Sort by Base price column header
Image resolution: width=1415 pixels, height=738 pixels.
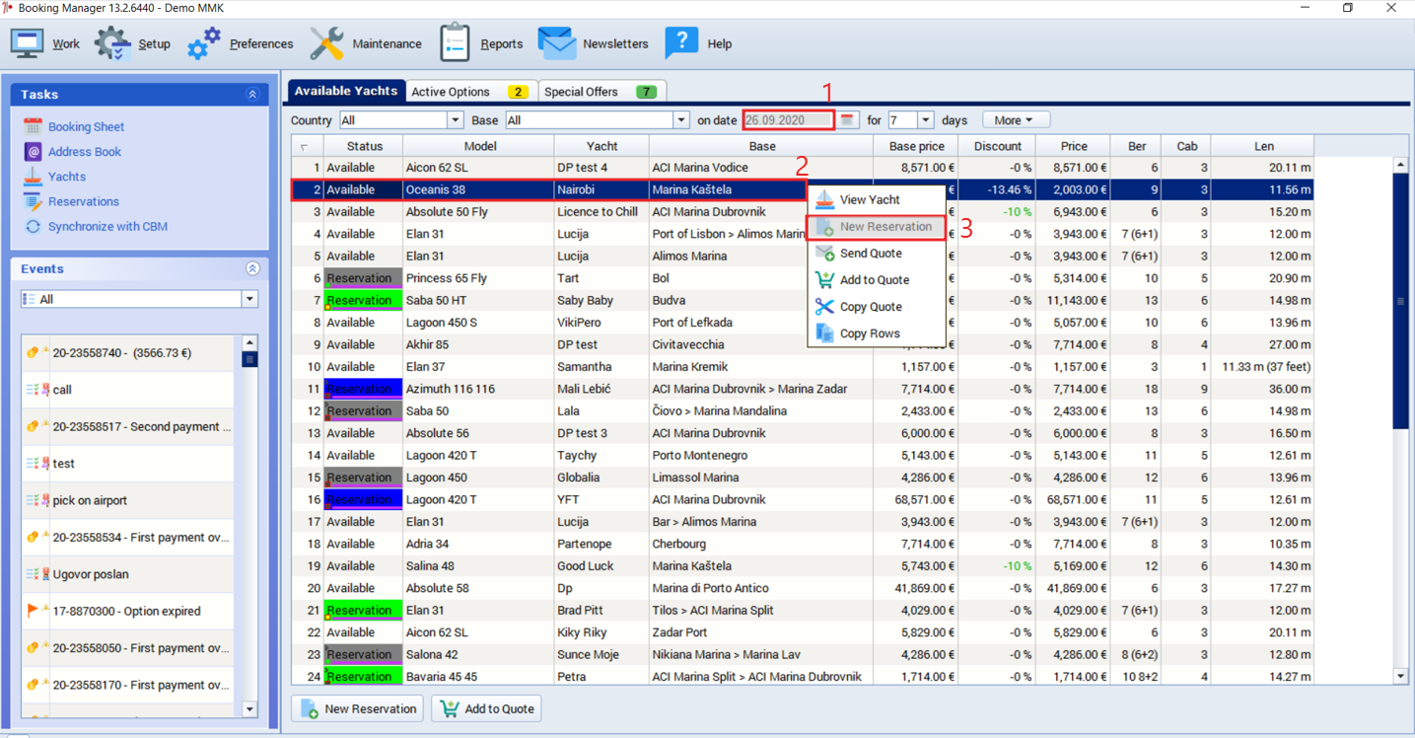point(916,146)
